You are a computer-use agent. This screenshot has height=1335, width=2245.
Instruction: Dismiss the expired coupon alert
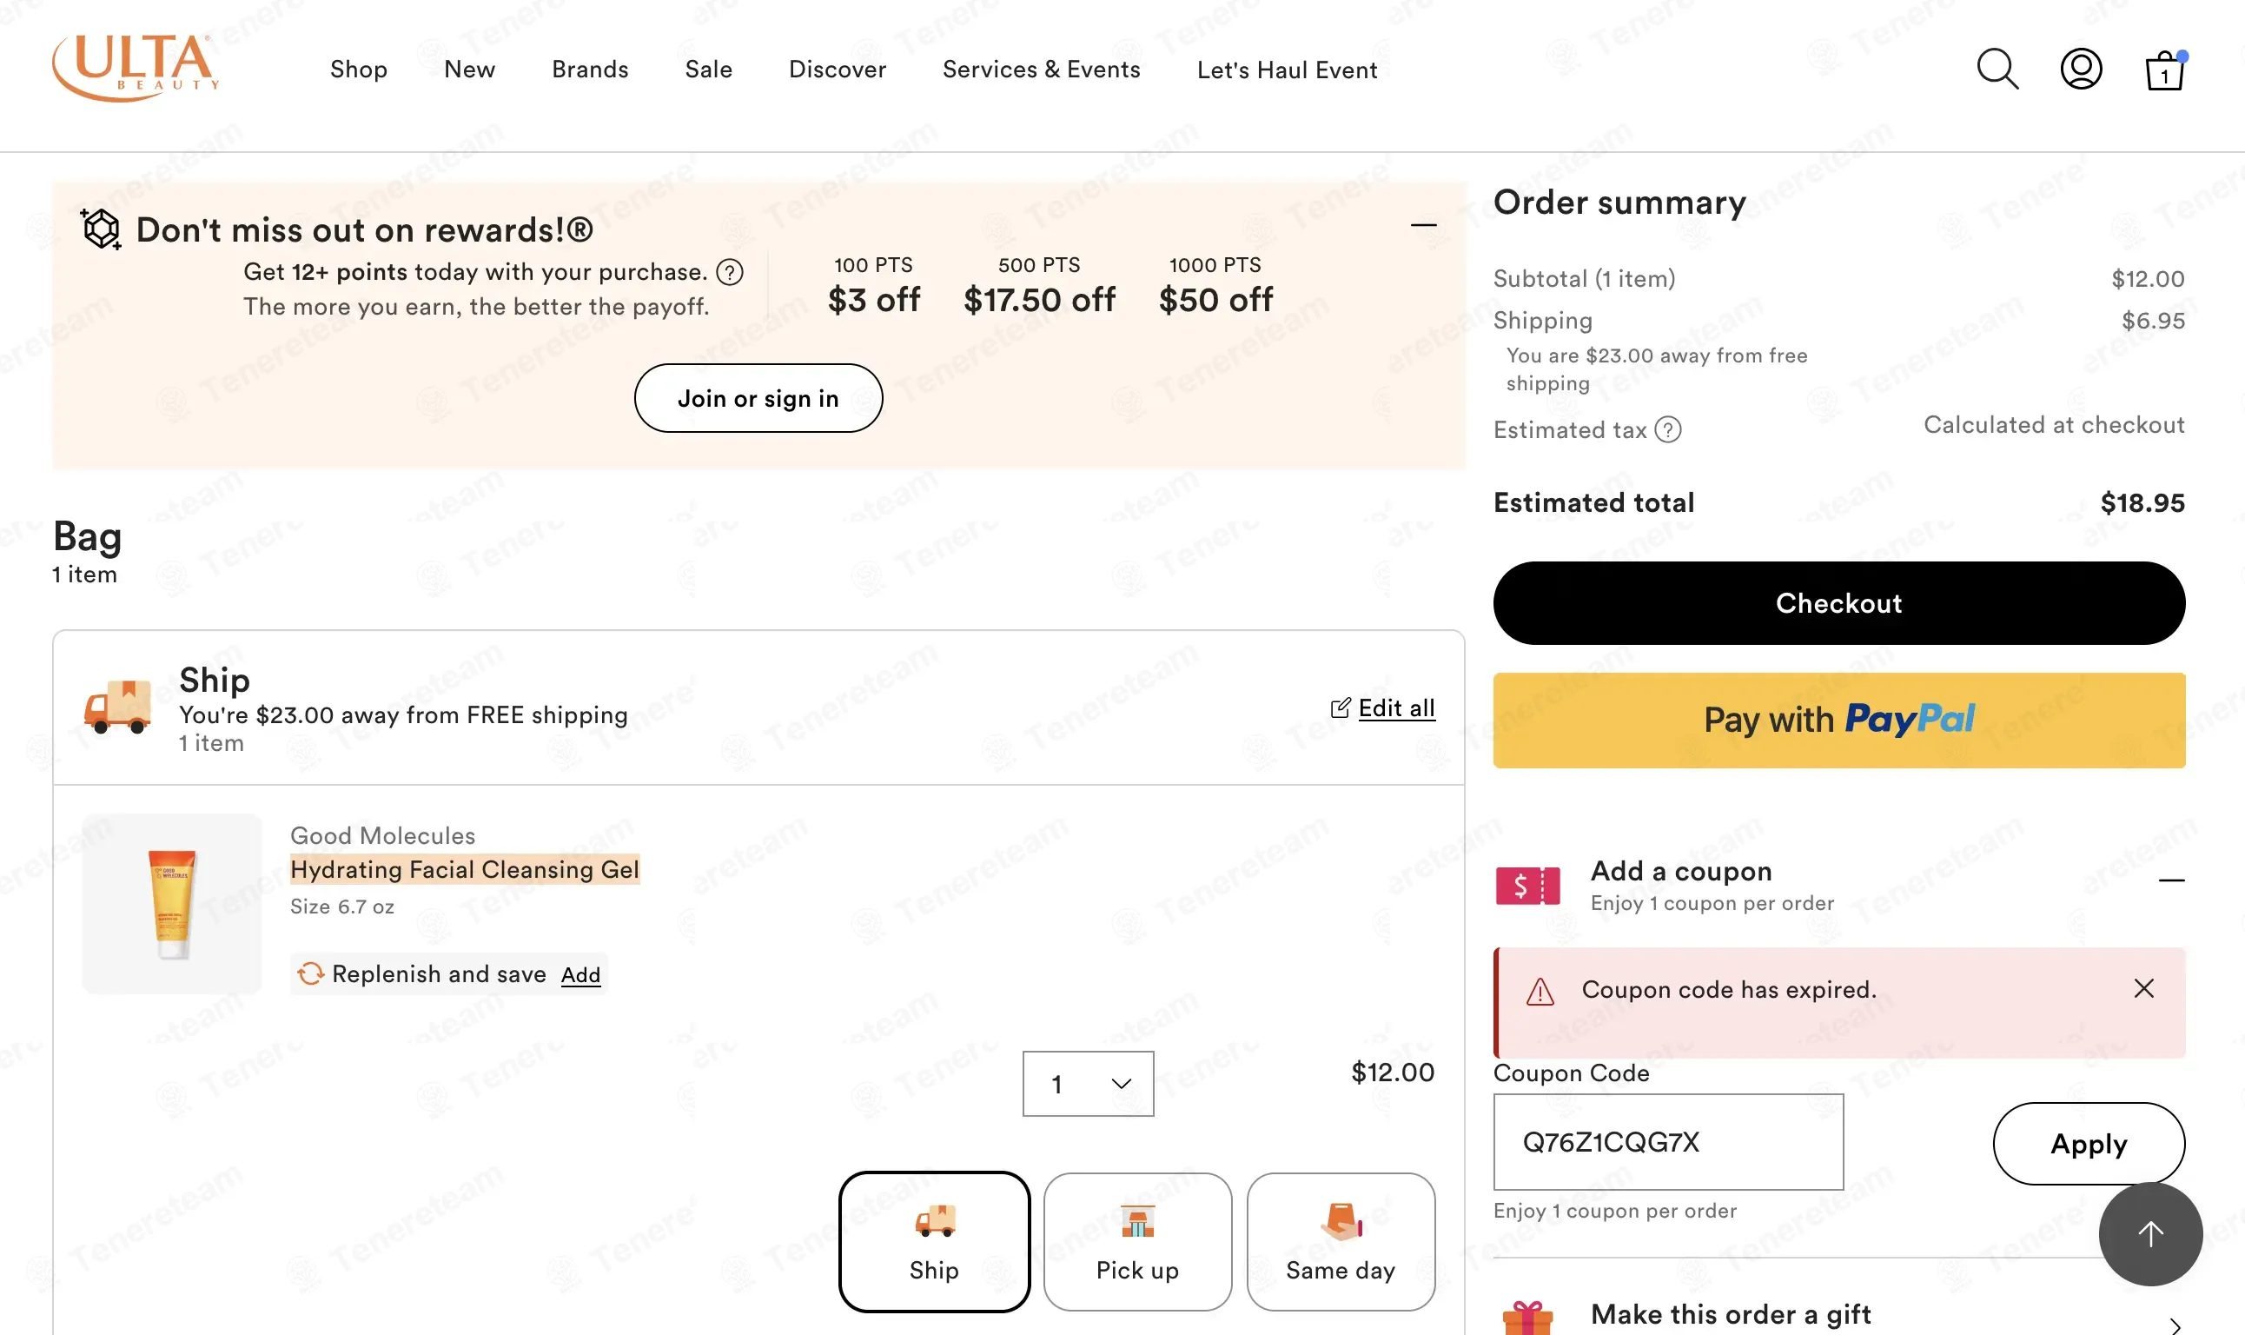point(2144,989)
